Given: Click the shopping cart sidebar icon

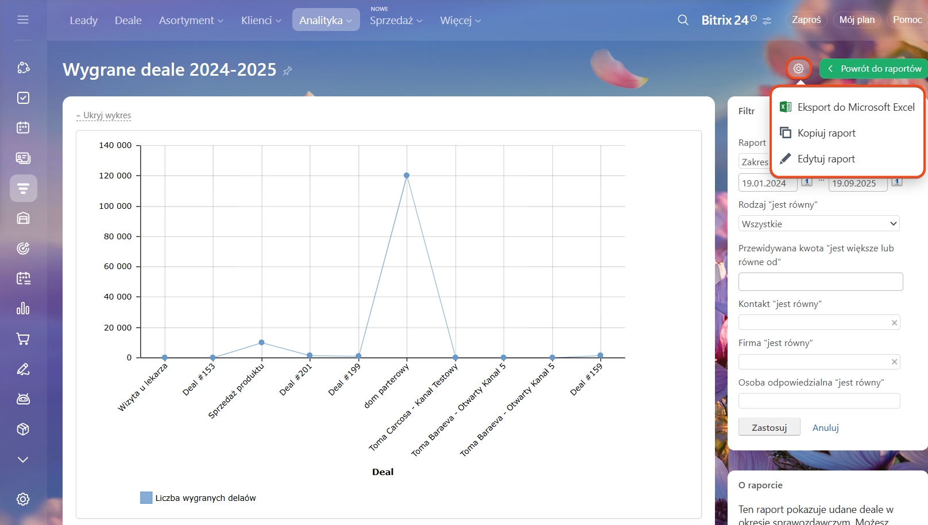Looking at the screenshot, I should point(23,339).
